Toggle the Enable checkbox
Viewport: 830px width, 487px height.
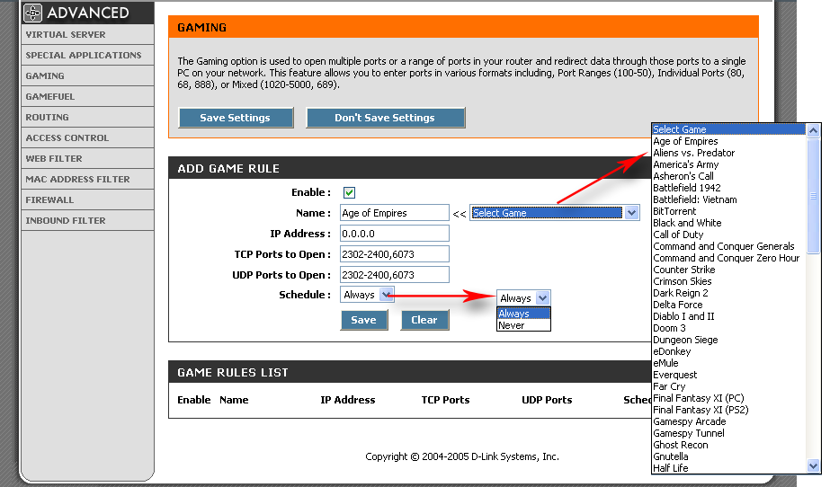pyautogui.click(x=349, y=192)
